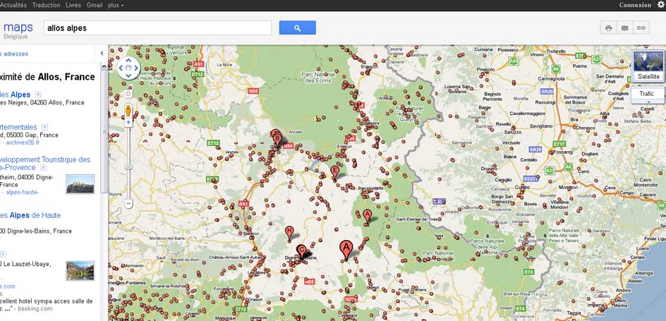
Task: Select red marker B near Gap
Action: coord(277,139)
